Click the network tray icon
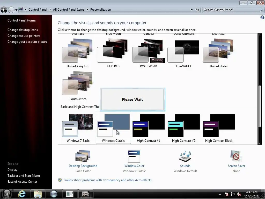265x199 pixels. pos(233,194)
